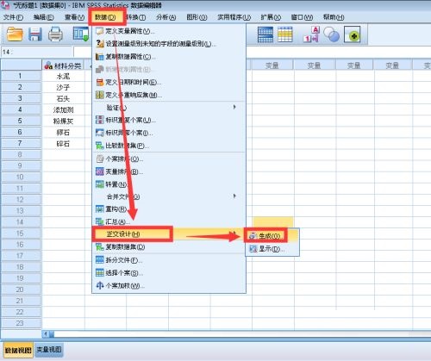Open the 转换(T) menu
The width and height of the screenshot is (431, 361).
click(136, 17)
